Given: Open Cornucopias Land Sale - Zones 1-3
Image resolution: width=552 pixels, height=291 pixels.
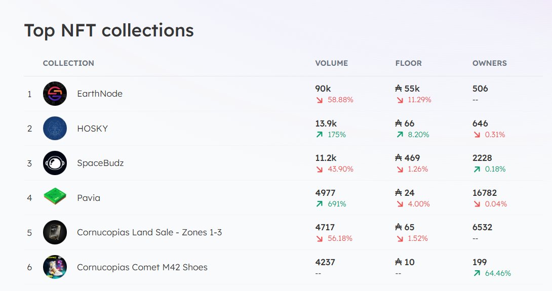Looking at the screenshot, I should click(149, 232).
